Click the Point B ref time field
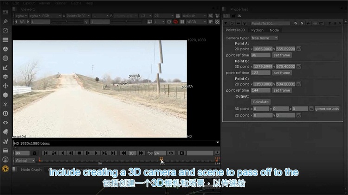Viewport: 348px width, 195px height. coord(260,73)
